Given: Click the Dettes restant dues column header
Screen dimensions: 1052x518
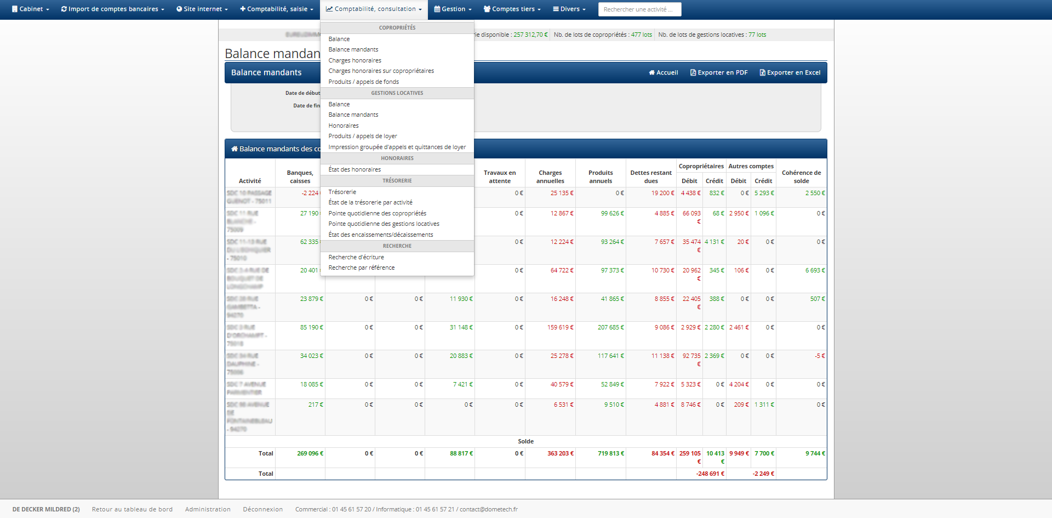Looking at the screenshot, I should click(651, 177).
